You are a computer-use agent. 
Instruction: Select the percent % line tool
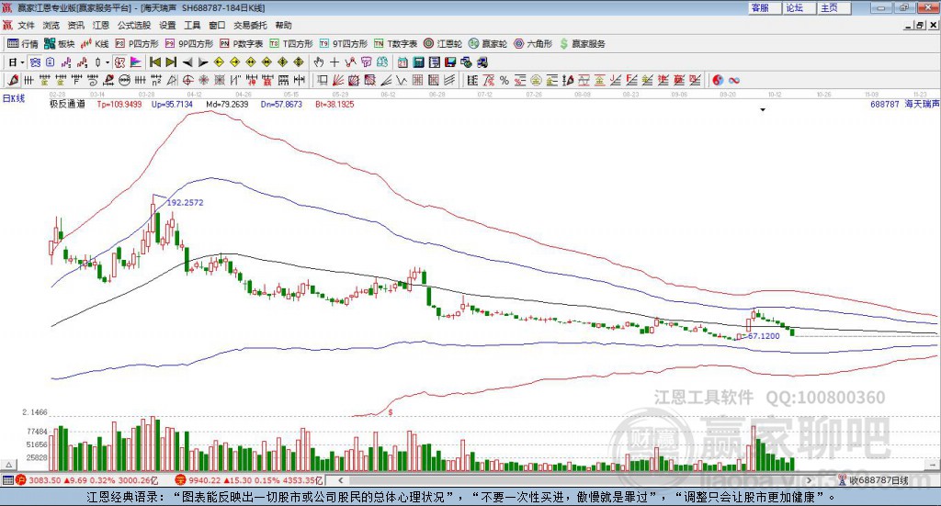(505, 80)
